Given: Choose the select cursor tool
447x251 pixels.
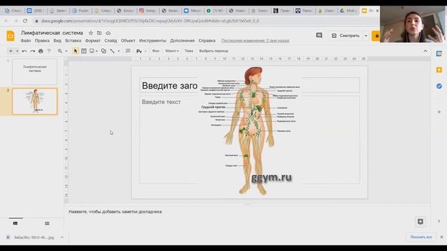Looking at the screenshot, I should [75, 51].
